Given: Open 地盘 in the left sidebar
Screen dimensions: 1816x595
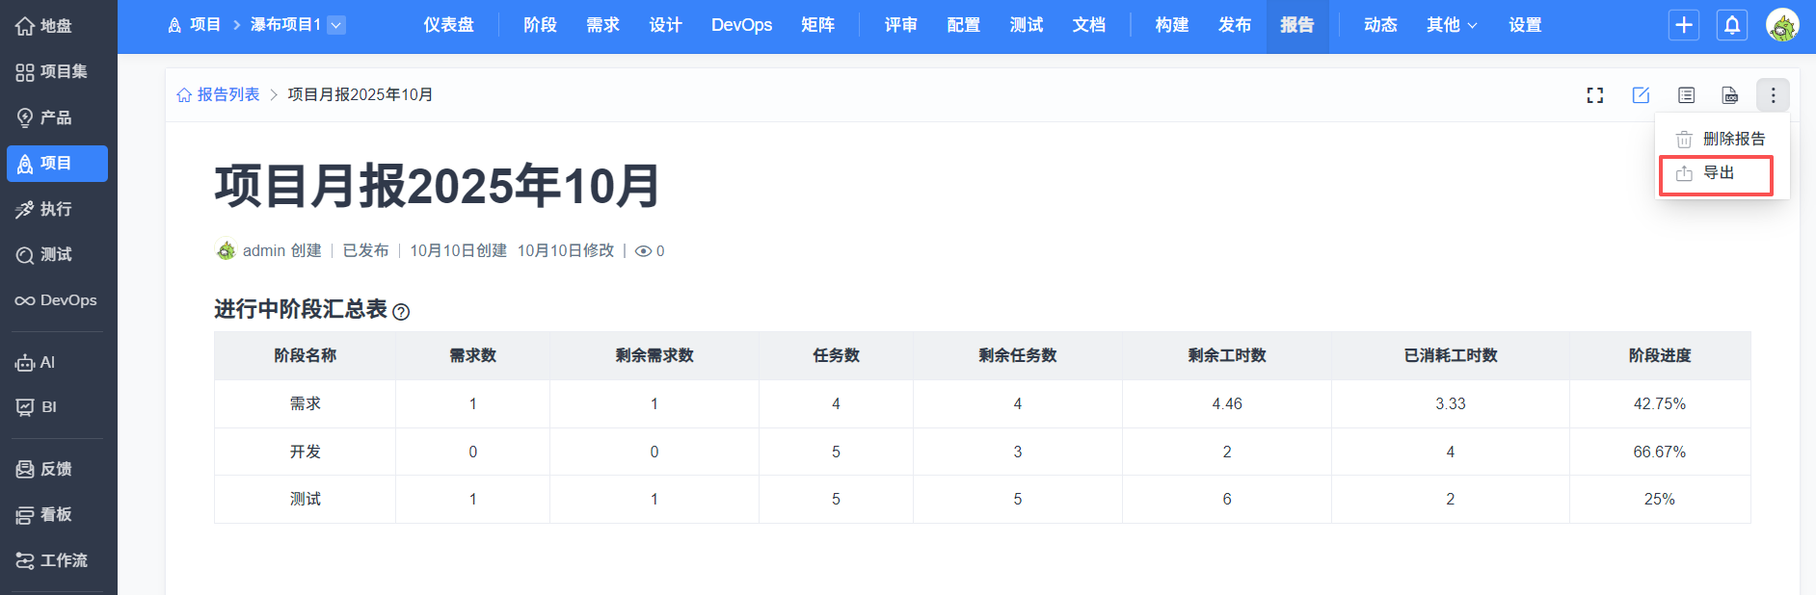Looking at the screenshot, I should [x=55, y=26].
